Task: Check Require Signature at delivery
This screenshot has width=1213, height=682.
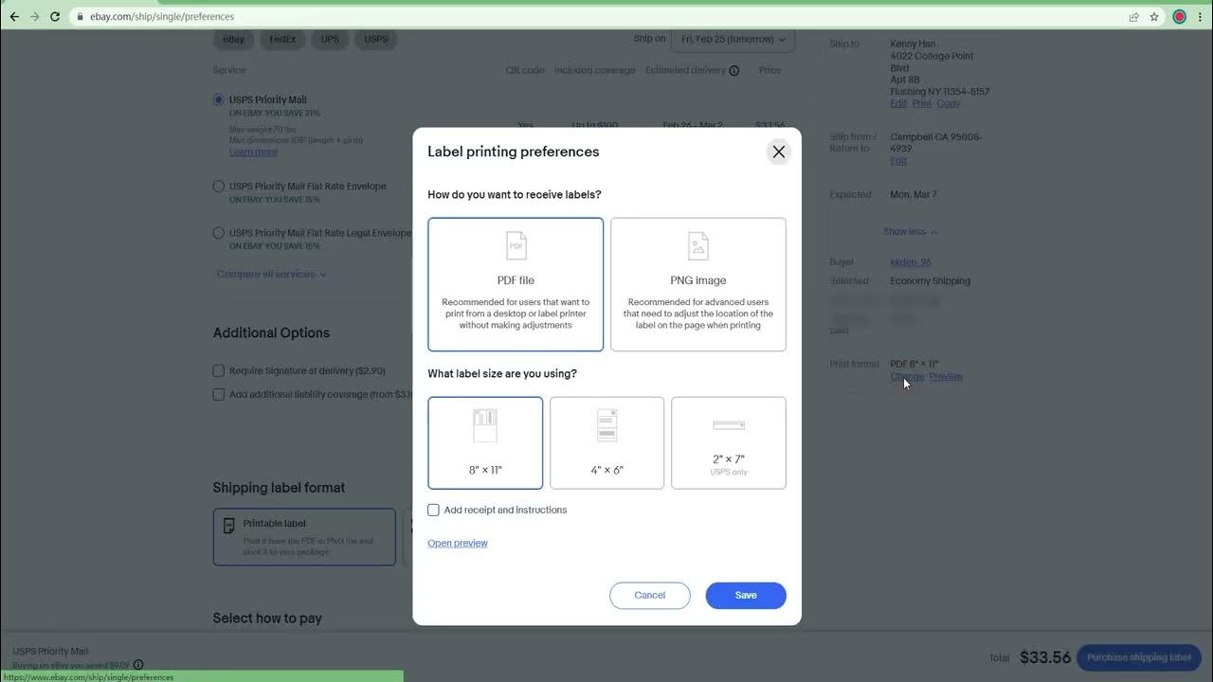Action: [x=219, y=370]
